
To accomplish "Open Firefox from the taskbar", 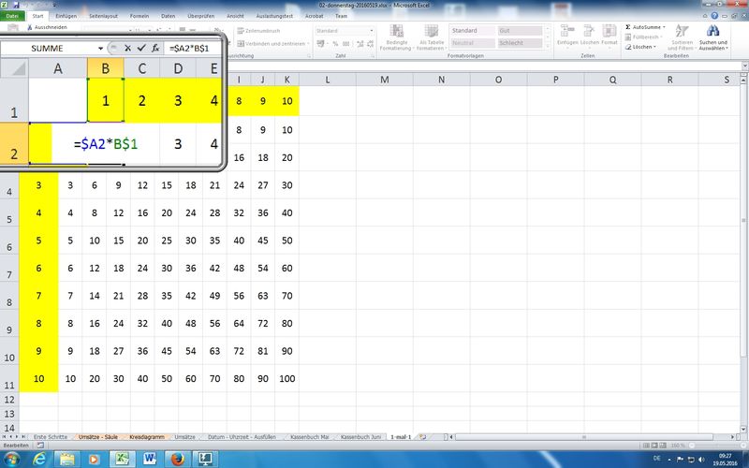I will point(178,459).
